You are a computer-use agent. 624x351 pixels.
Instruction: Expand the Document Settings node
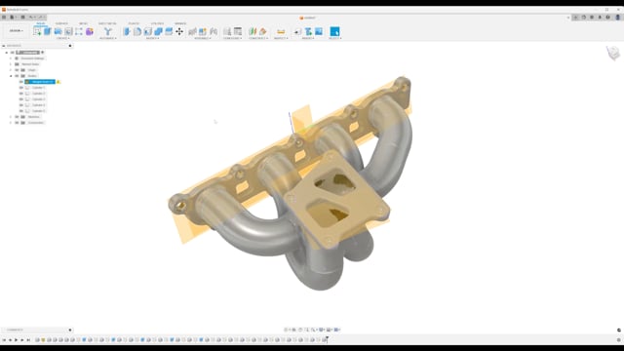(11, 58)
